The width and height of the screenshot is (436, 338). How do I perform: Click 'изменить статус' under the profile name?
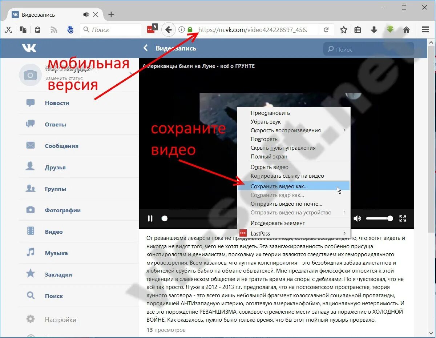(64, 79)
